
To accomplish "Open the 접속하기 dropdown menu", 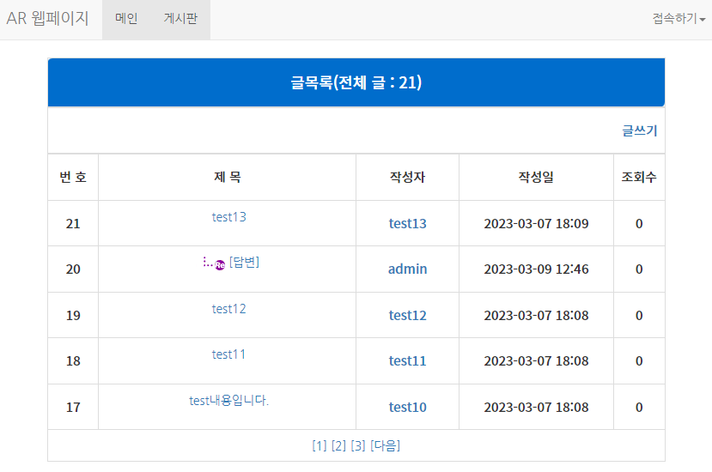I will 679,19.
